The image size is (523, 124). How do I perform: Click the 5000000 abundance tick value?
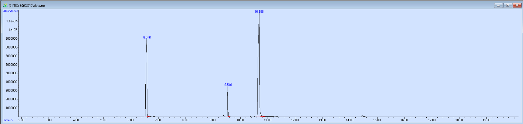click(12, 73)
